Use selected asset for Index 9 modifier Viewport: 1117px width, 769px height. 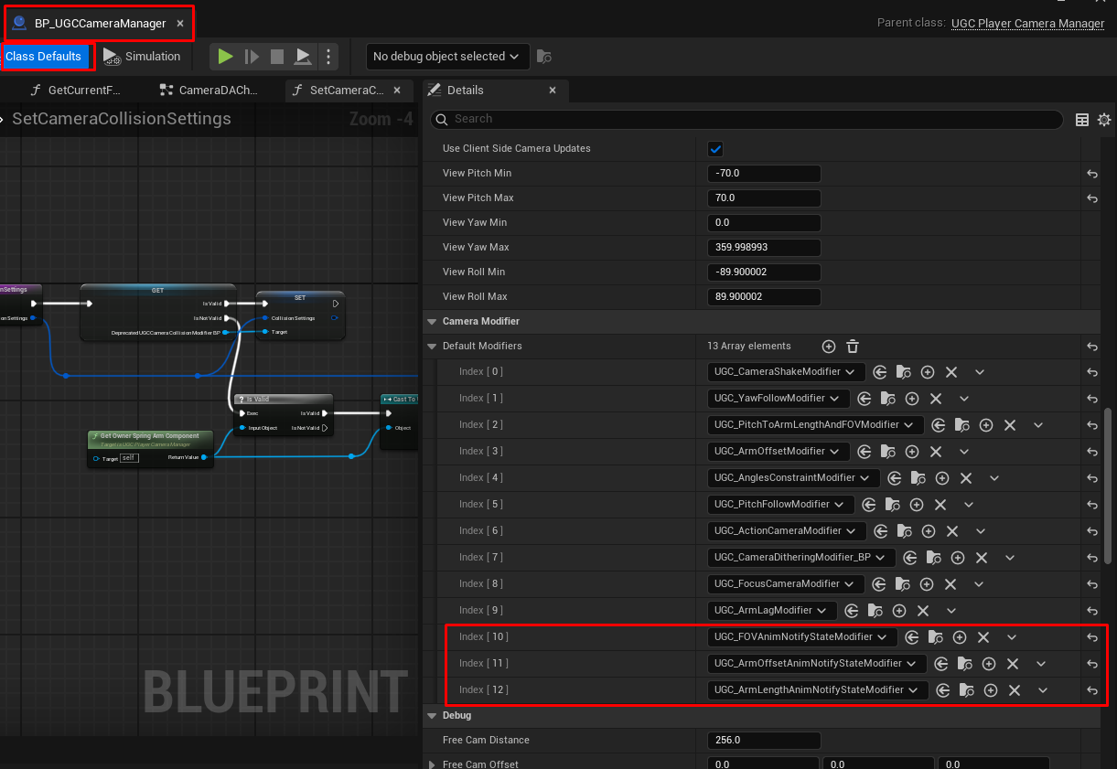coord(852,611)
